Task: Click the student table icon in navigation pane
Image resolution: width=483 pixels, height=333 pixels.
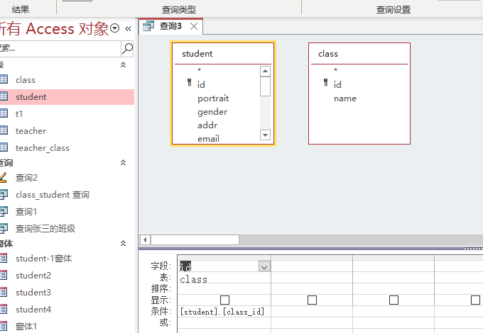Action: click(4, 97)
